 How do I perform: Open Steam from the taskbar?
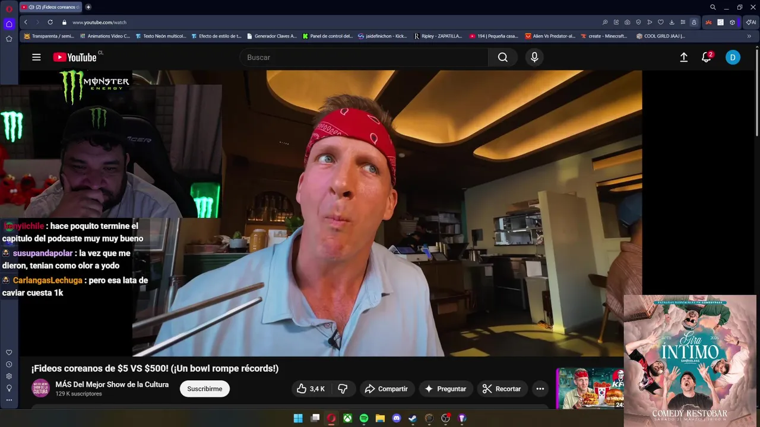click(413, 418)
